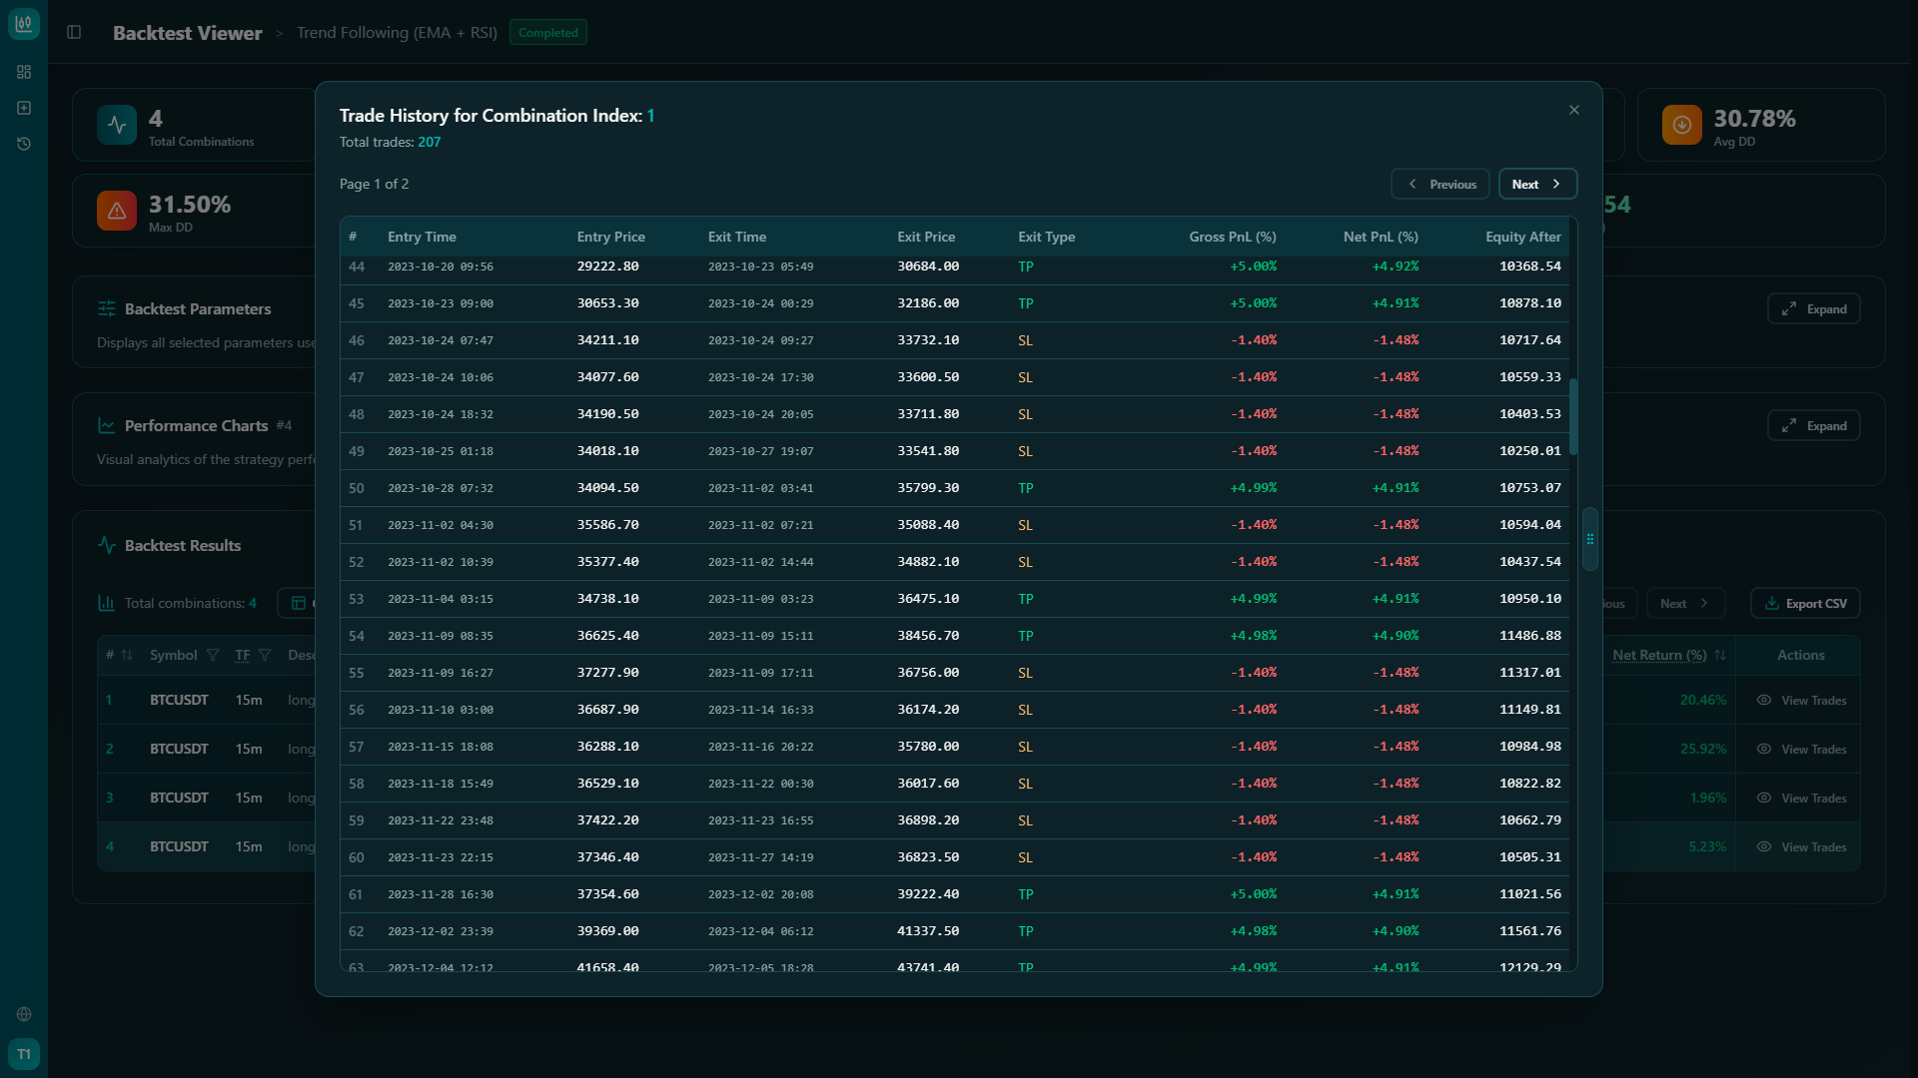
Task: Click the sort arrows next to # column
Action: [127, 655]
